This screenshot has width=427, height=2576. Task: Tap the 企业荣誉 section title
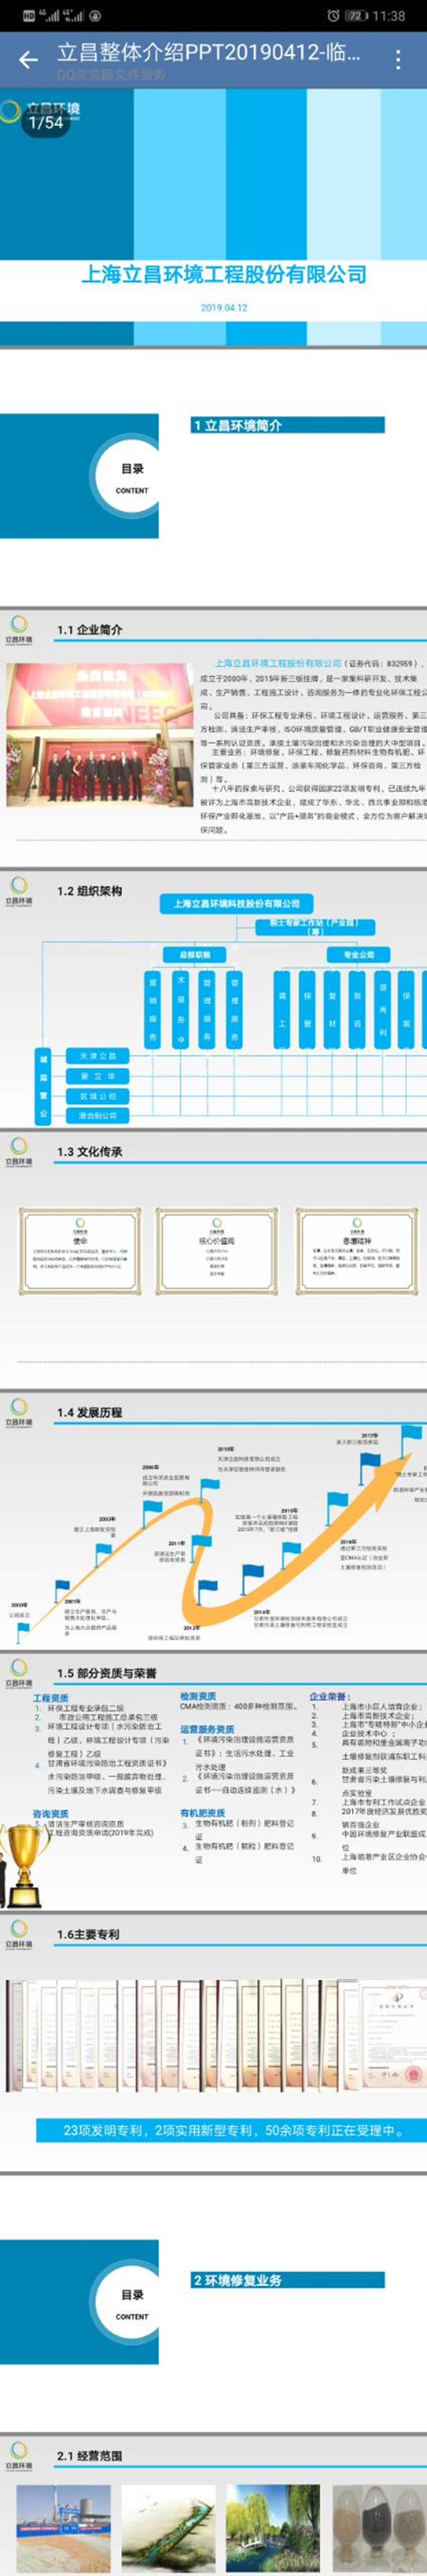tap(329, 1696)
